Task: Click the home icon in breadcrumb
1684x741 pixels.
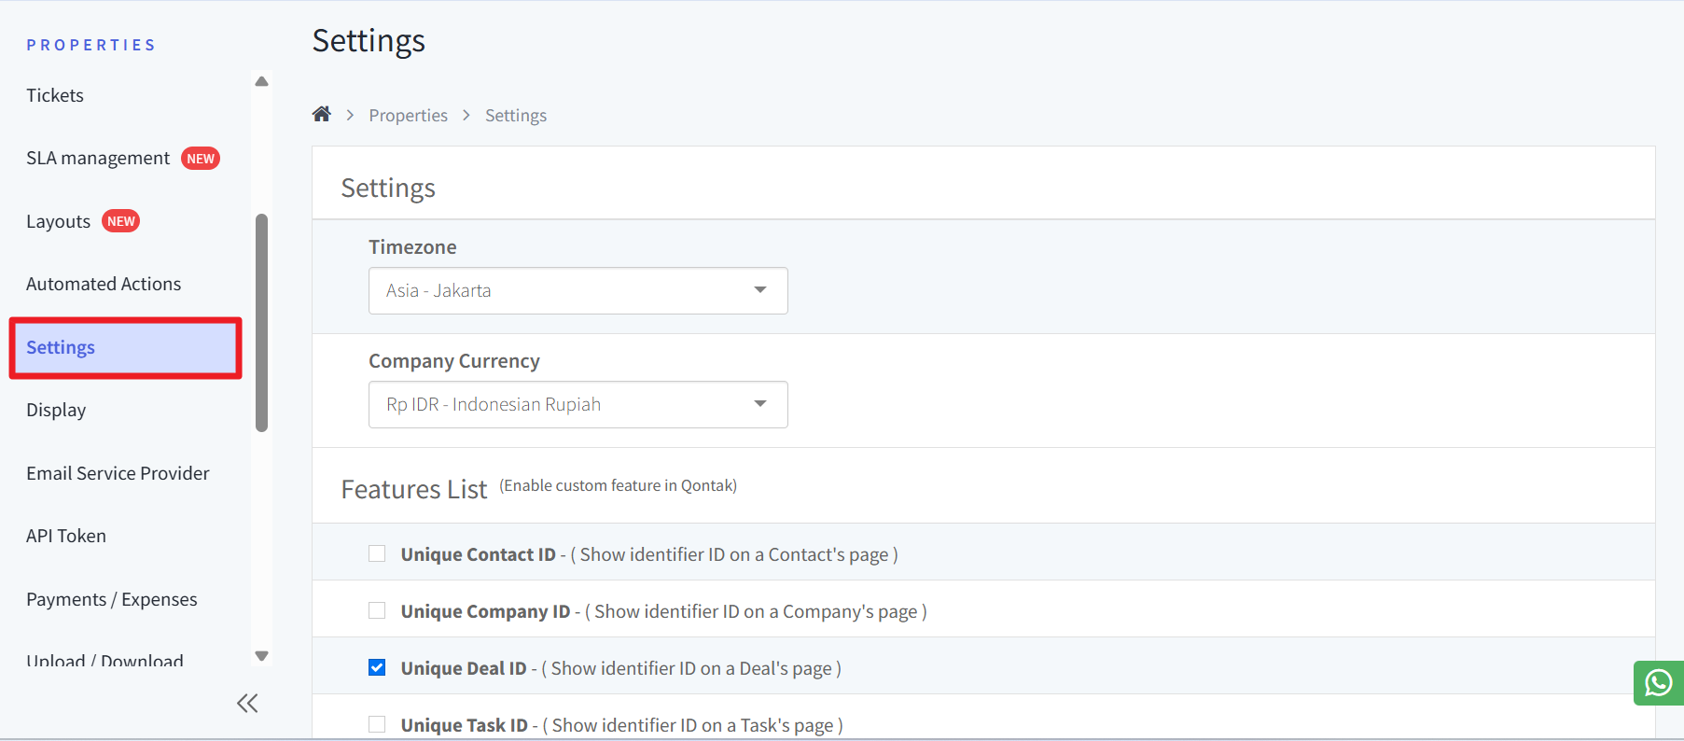Action: coord(322,114)
